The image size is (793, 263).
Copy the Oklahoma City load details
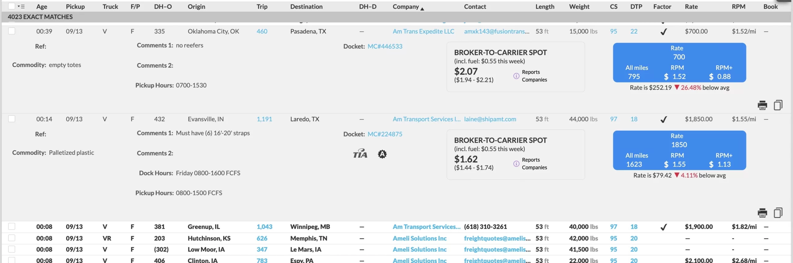coord(778,105)
